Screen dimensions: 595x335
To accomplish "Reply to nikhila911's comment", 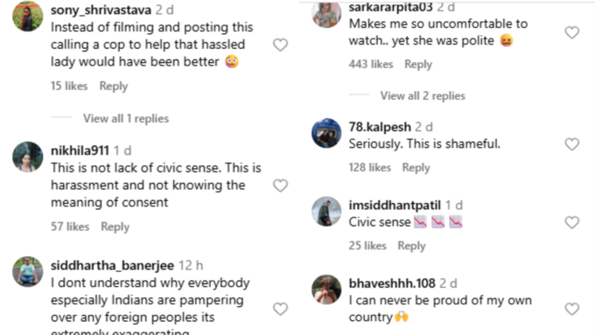I will tap(115, 227).
